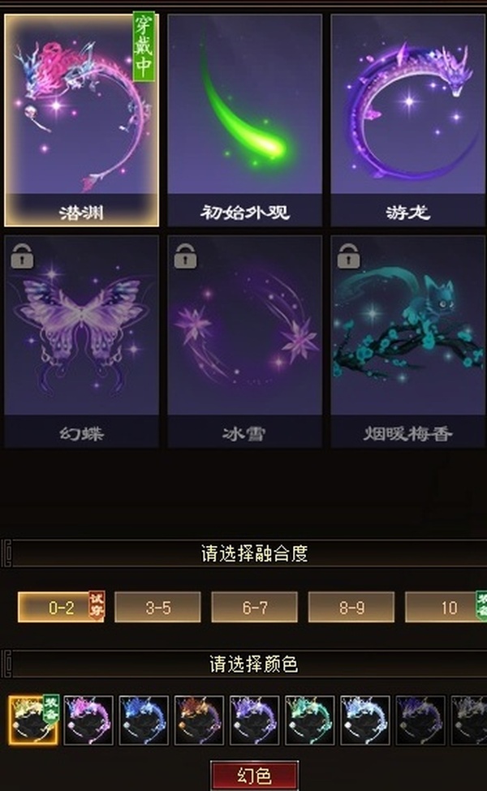Open the locked 幻蝶 butterfly appearance
This screenshot has height=791, width=487.
coord(81,342)
